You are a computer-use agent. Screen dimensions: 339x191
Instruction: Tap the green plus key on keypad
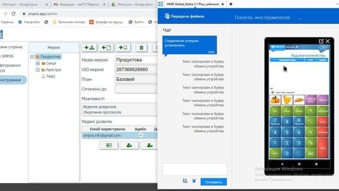click(311, 132)
